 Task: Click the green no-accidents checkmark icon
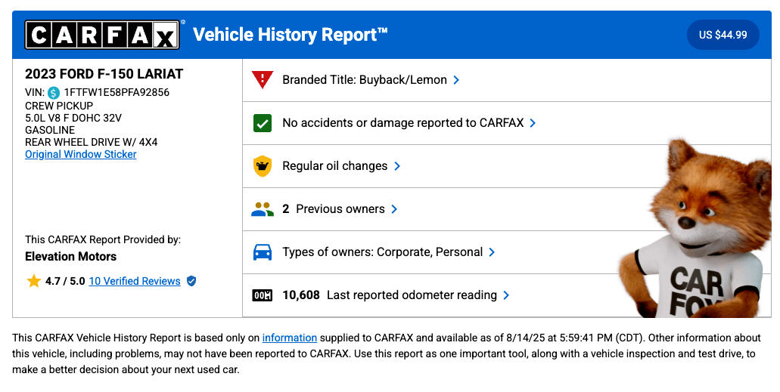click(x=262, y=123)
